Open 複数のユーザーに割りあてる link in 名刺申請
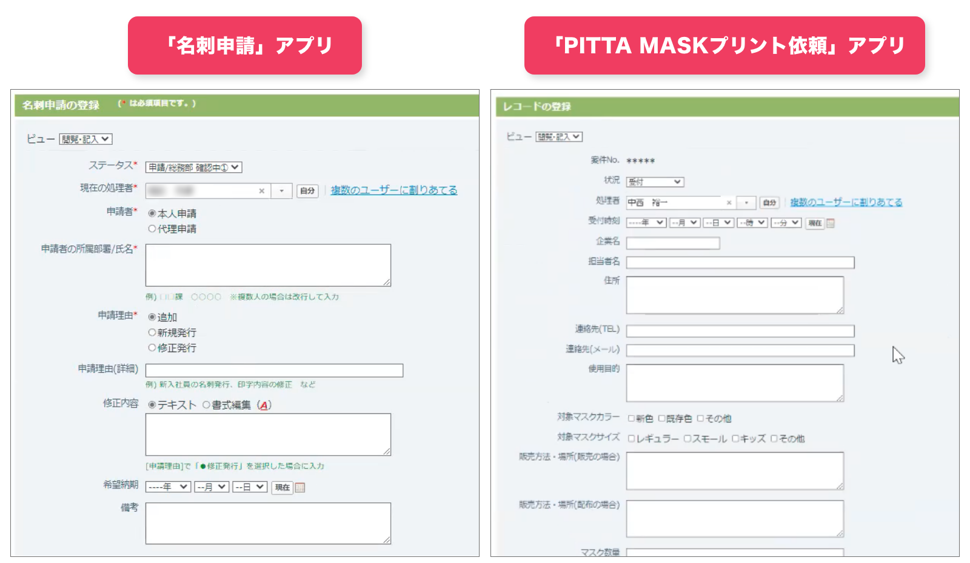Image resolution: width=970 pixels, height=563 pixels. pyautogui.click(x=394, y=190)
